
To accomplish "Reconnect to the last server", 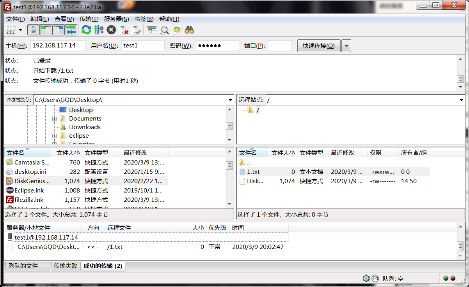I will click(136, 30).
